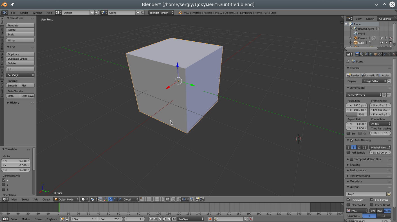The width and height of the screenshot is (397, 222).
Task: Click the resolution percentage 50% slider
Action: (x=356, y=115)
